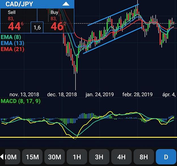The height and width of the screenshot is (166, 177).
Task: Open EMA (13) indicator settings
Action: [12, 43]
